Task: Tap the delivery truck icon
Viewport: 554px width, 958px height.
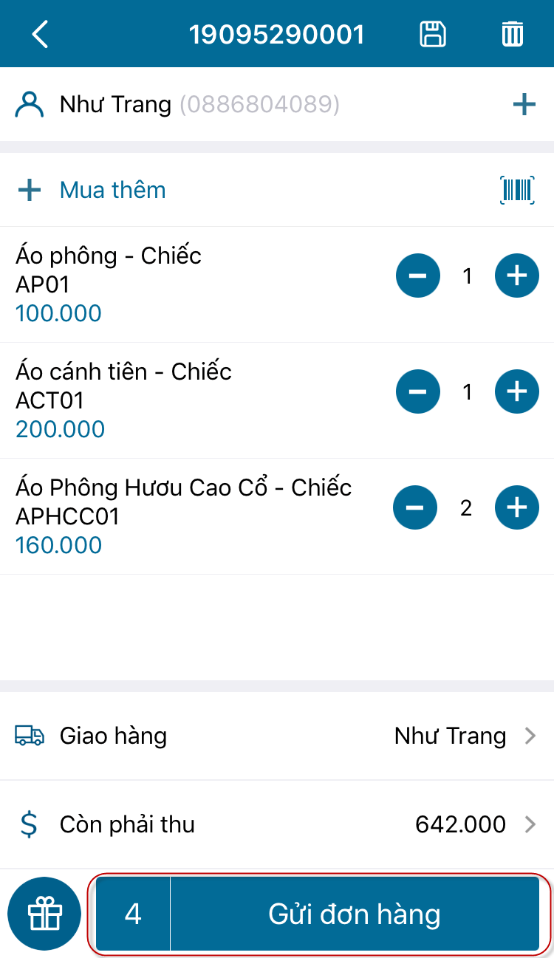Action: [29, 736]
